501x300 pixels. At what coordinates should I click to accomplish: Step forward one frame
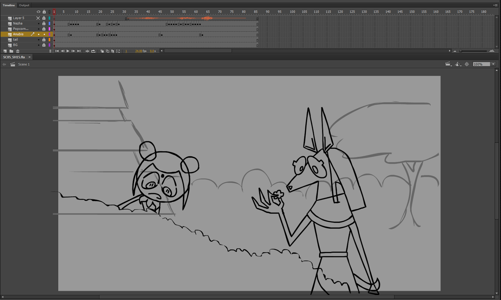[73, 51]
